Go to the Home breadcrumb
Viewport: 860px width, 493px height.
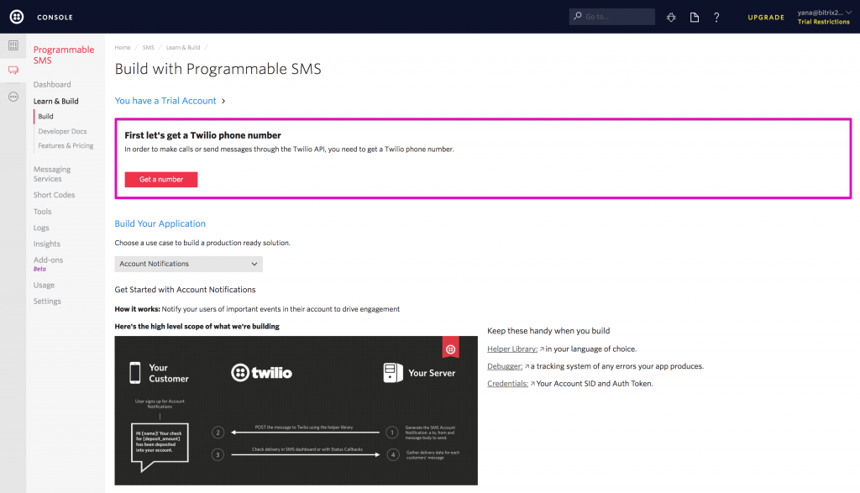click(x=123, y=48)
